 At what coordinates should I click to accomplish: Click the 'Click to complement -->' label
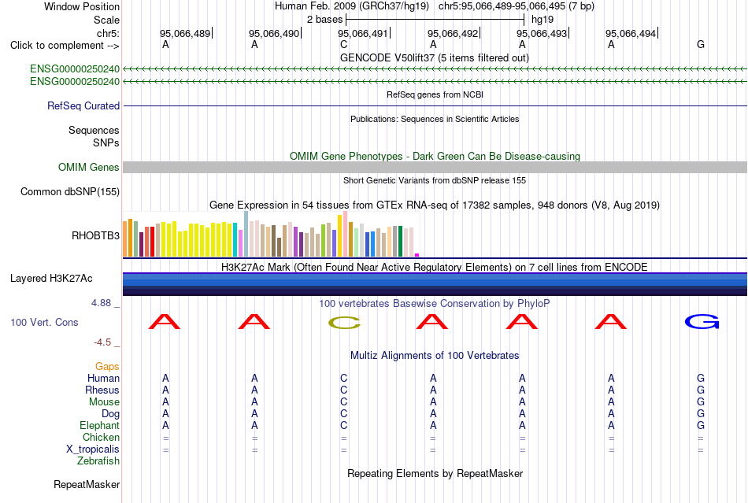pyautogui.click(x=65, y=46)
